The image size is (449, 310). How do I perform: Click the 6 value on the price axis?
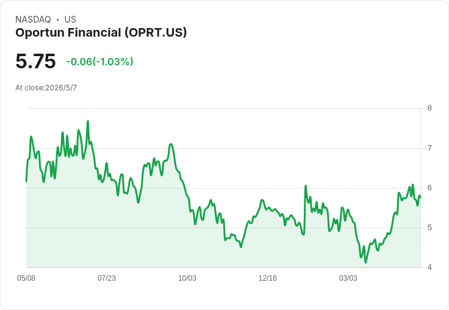[429, 188]
